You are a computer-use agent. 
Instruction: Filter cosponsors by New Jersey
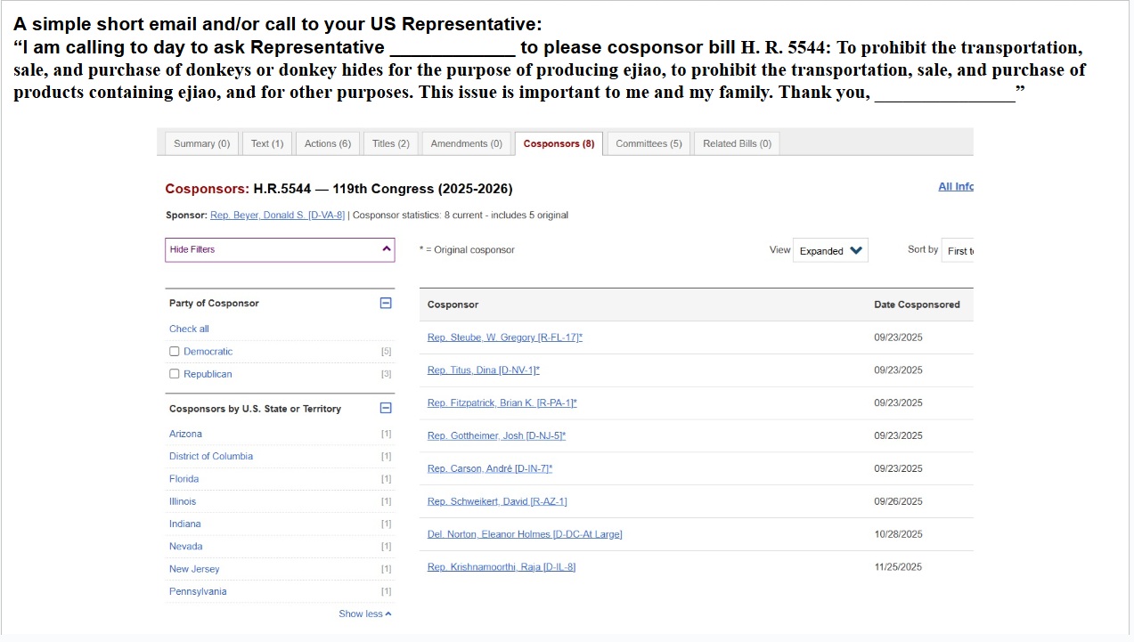tap(194, 569)
